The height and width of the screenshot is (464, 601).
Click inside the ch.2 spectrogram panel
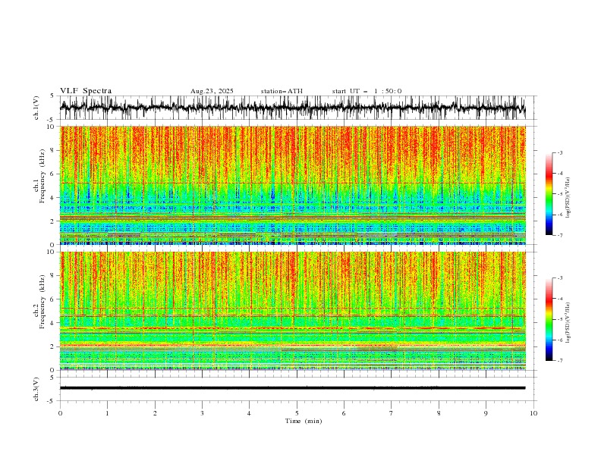[x=292, y=311]
